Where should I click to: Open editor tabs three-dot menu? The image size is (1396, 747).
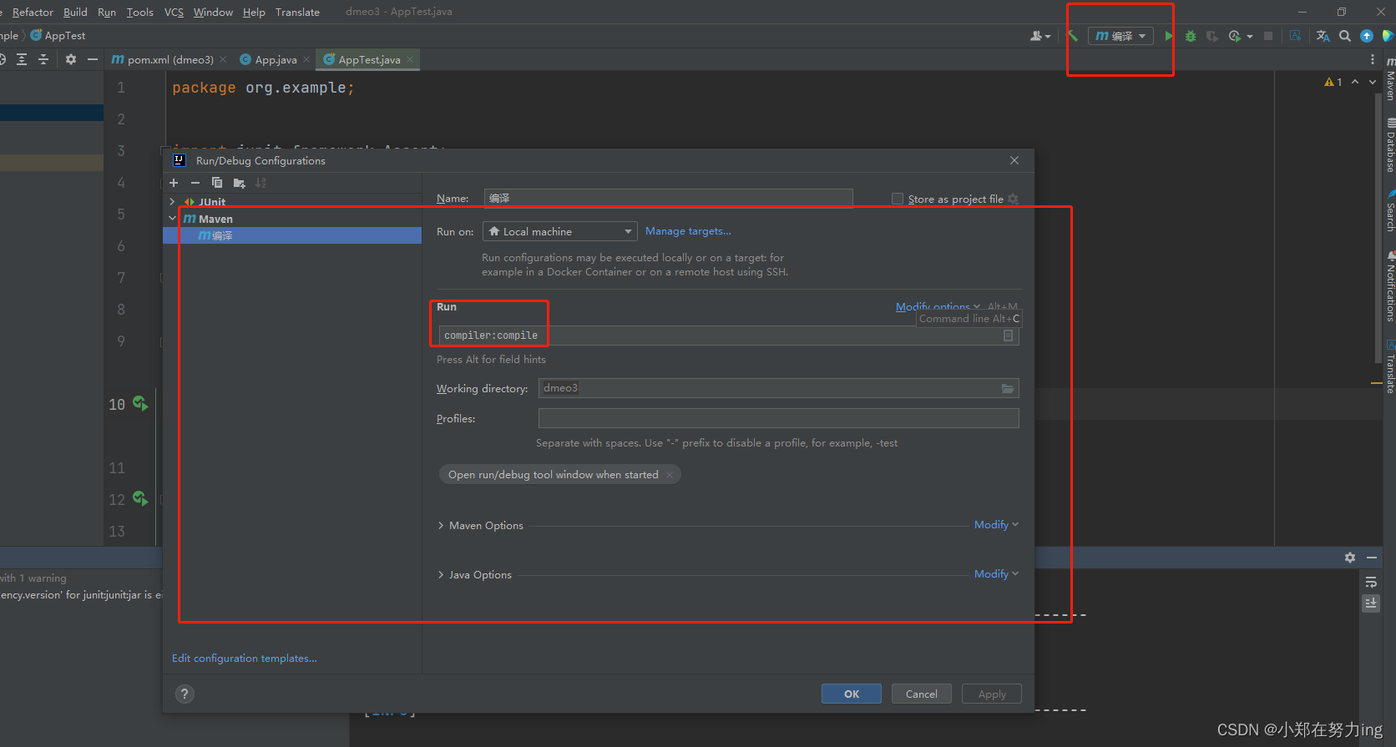tap(1373, 59)
